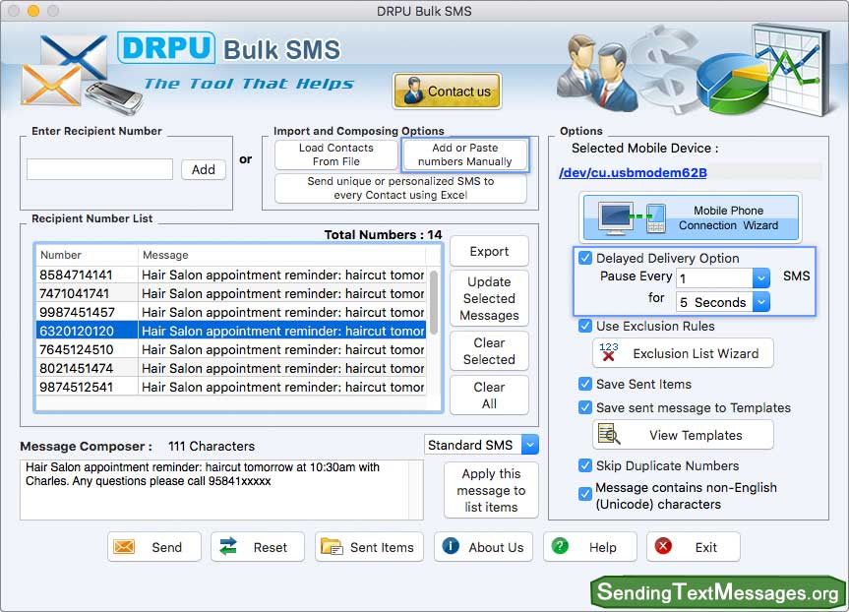The image size is (849, 612).
Task: Click Update Selected Messages
Action: coord(489,298)
